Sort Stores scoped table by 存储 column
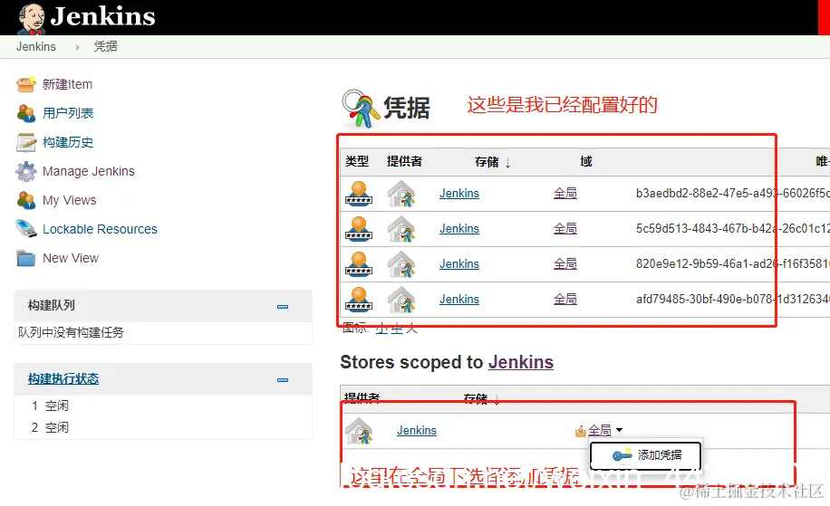Viewport: 830px width, 506px height. [480, 398]
